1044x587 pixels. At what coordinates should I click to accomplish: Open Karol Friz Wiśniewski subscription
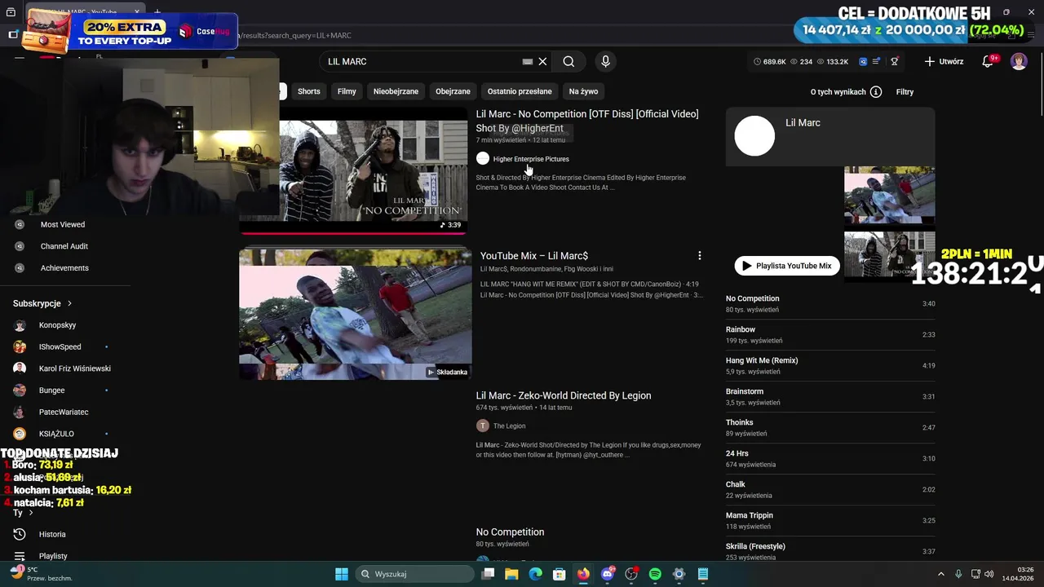tap(74, 369)
